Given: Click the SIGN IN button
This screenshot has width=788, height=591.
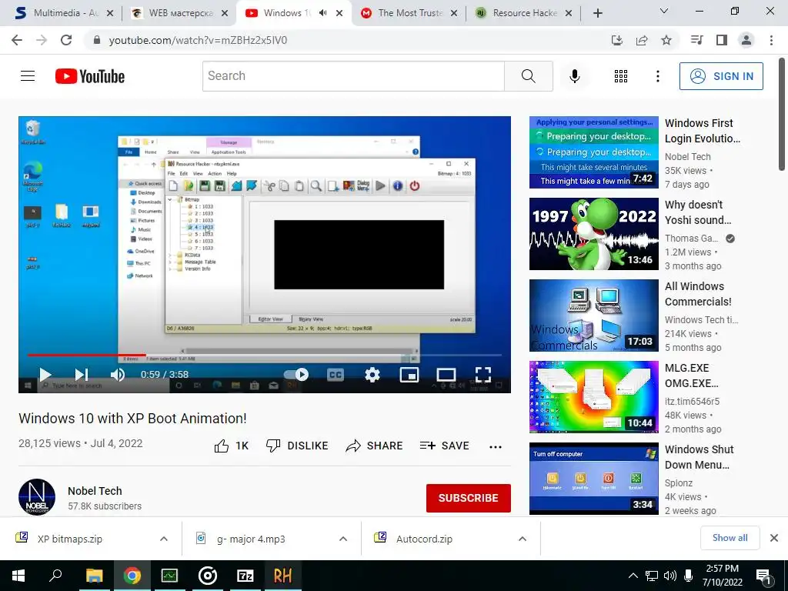Looking at the screenshot, I should pyautogui.click(x=721, y=76).
